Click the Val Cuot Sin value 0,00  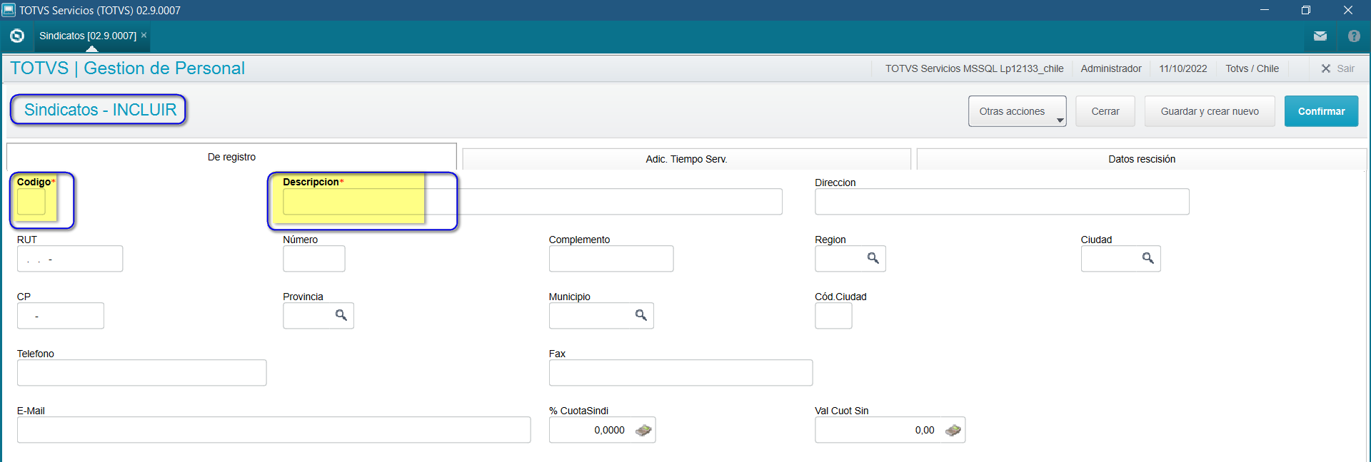point(925,430)
